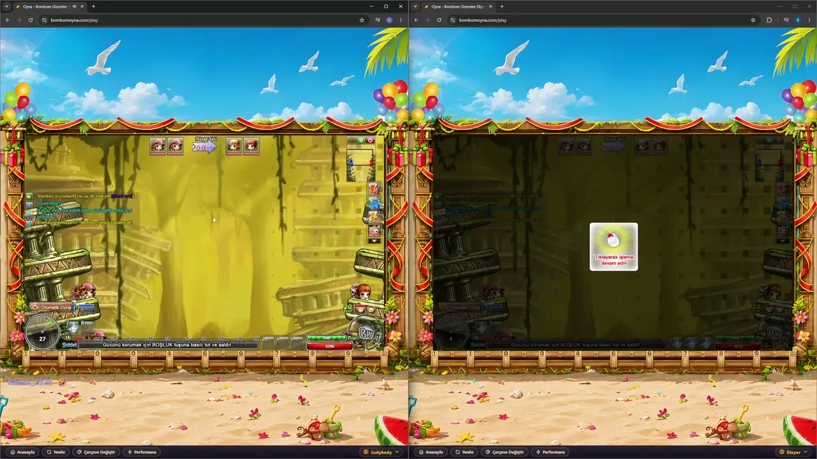Click Çerçeve Değiştir in left window
Viewport: 817px width, 459px height.
[96, 452]
